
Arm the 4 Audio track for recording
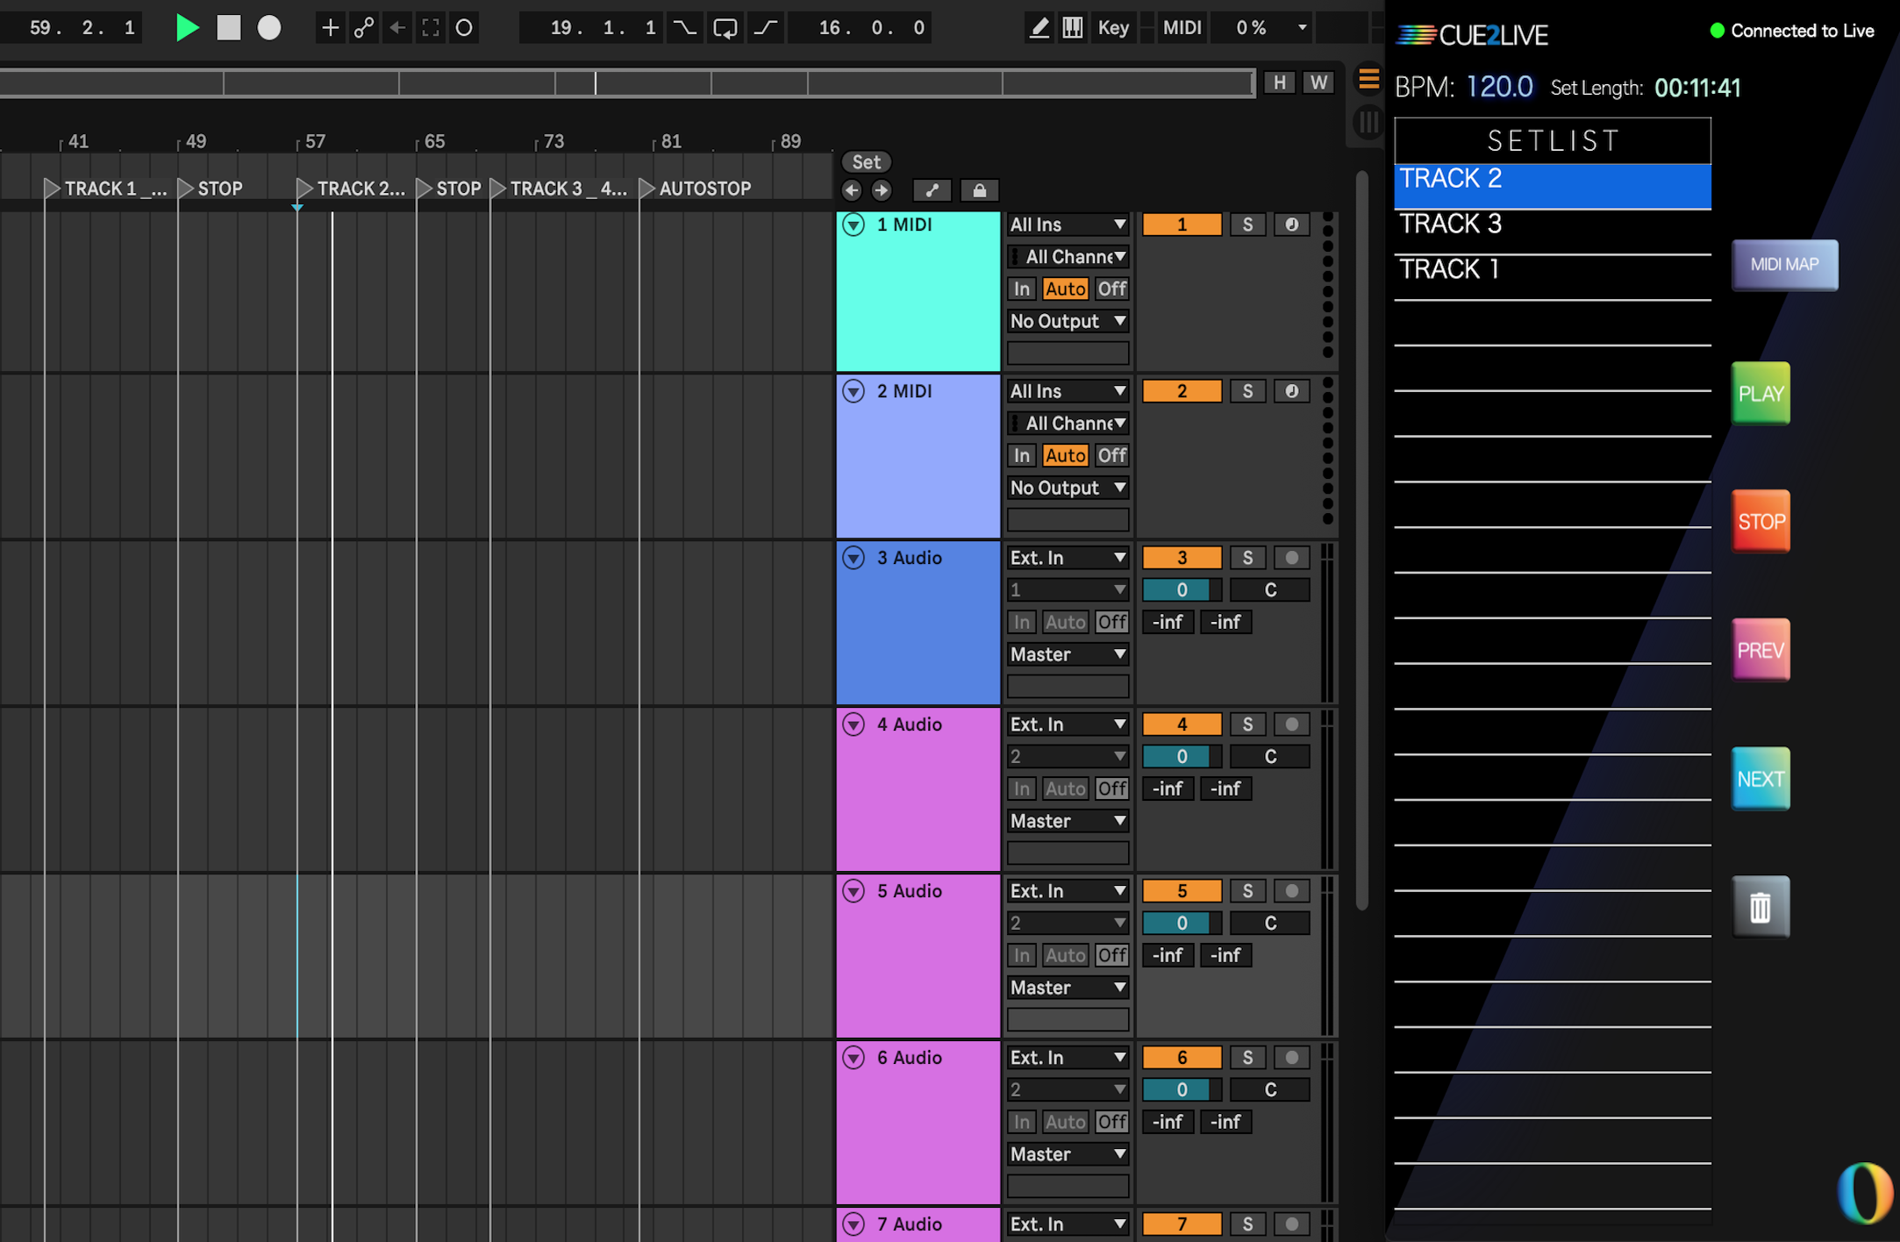coord(1291,724)
